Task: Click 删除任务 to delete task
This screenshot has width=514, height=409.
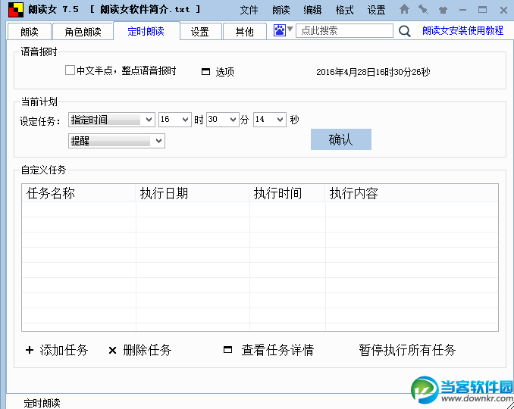Action: [147, 350]
